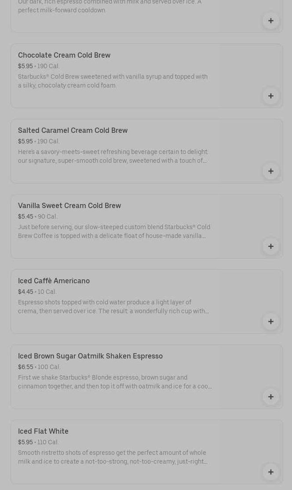This screenshot has width=292, height=490.
Task: Click the 'Smooth ristretto shots of espresso' description
Action: pos(113,457)
